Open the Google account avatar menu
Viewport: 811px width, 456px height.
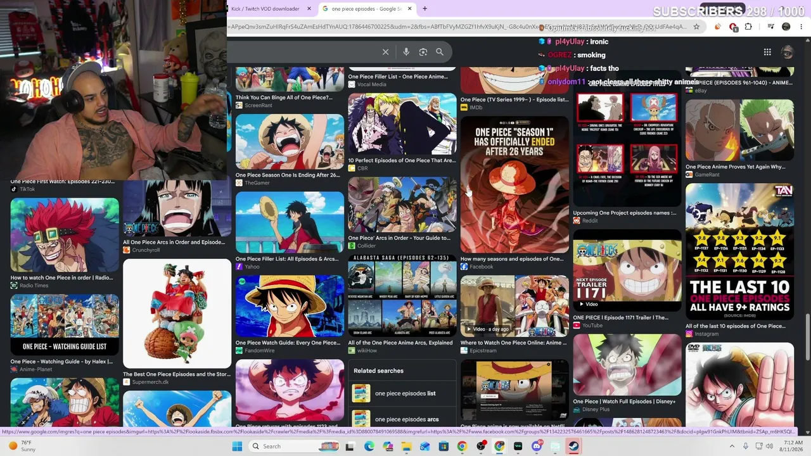[x=788, y=52]
